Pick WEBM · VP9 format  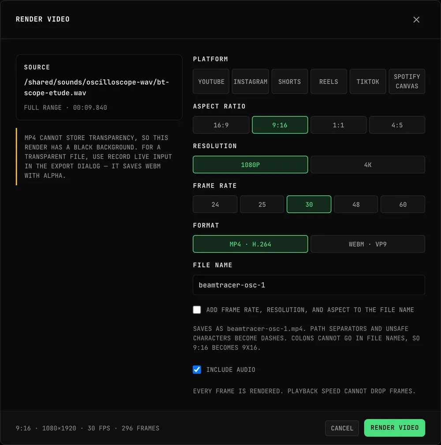368,244
